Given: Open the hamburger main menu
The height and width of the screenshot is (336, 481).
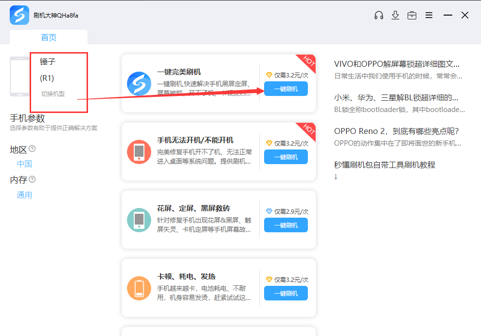Looking at the screenshot, I should pyautogui.click(x=429, y=16).
